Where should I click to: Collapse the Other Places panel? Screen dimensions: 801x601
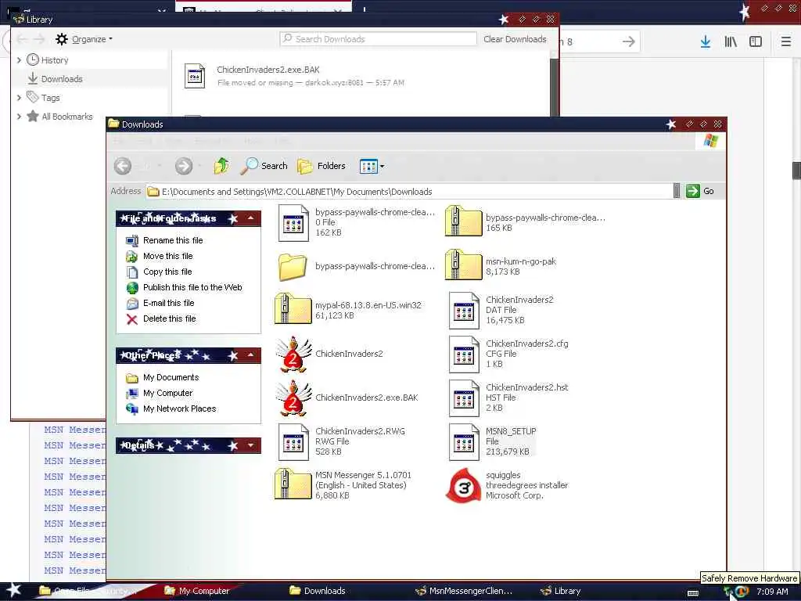(x=251, y=355)
